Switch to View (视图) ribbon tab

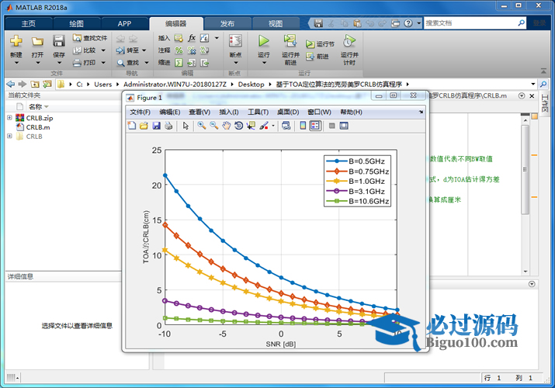point(276,24)
